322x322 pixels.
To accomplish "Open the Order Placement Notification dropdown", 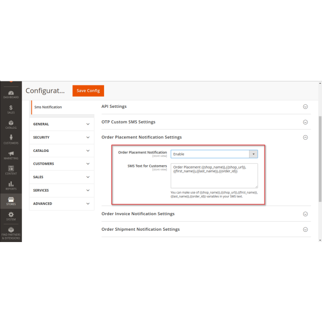I will tap(214, 153).
